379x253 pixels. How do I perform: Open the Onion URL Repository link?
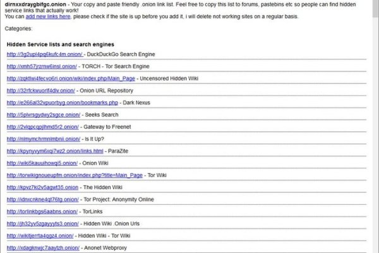pyautogui.click(x=40, y=90)
